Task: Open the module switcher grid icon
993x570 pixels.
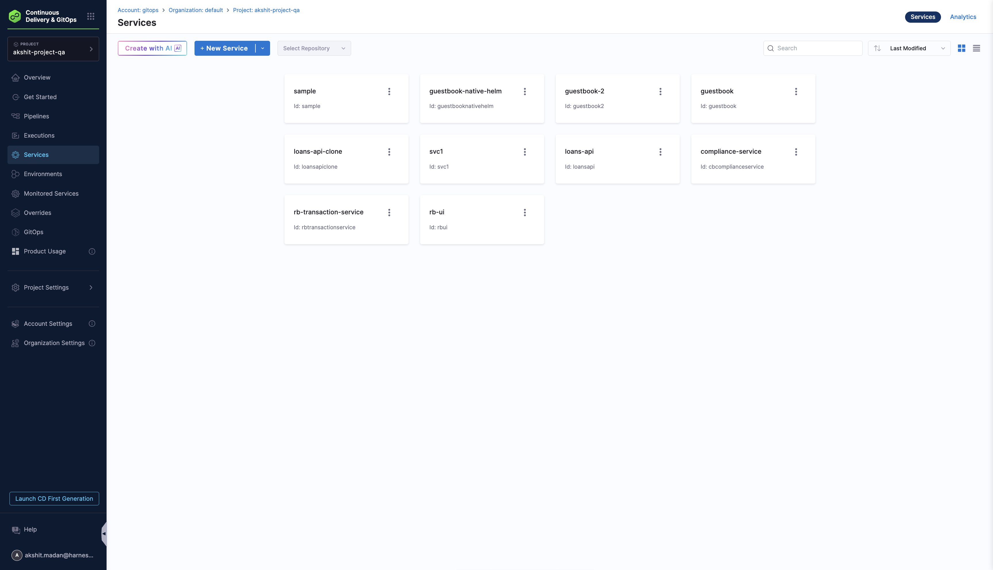Action: [x=91, y=16]
